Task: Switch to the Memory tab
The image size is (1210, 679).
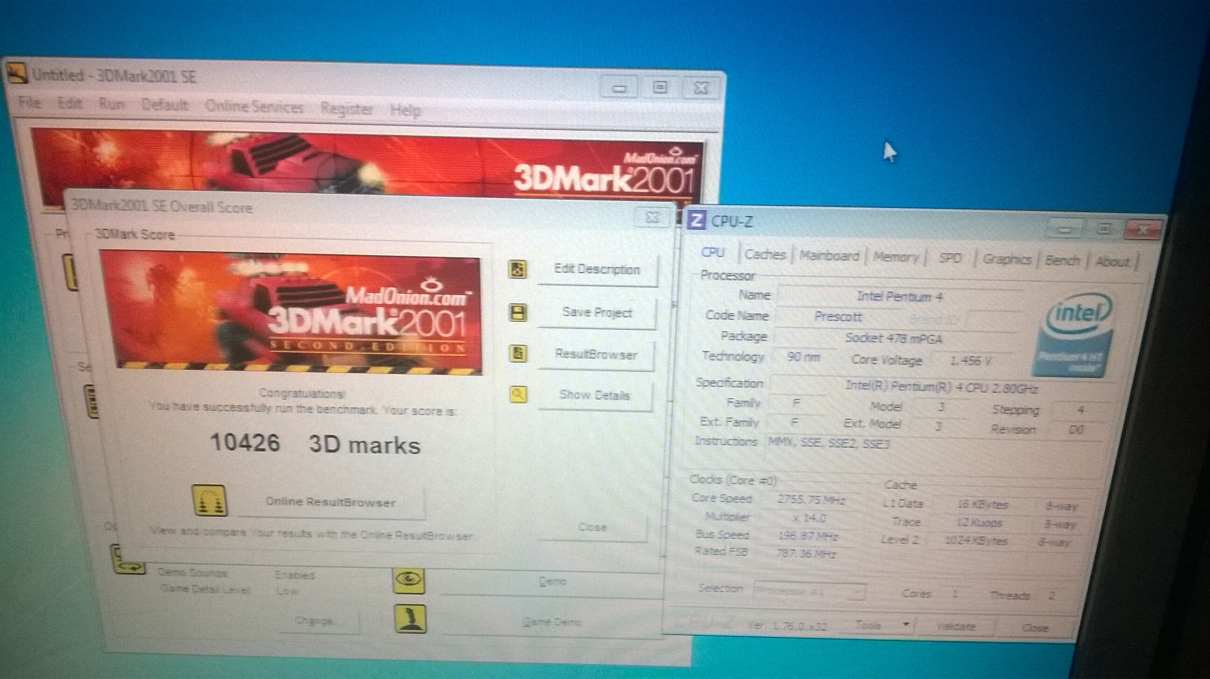Action: click(x=896, y=257)
